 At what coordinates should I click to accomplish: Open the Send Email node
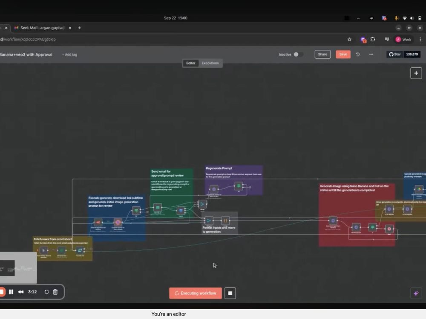(158, 208)
